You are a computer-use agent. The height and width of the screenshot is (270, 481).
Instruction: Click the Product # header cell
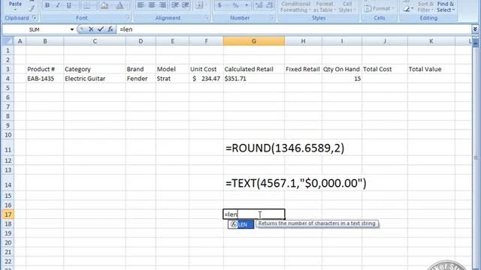(x=45, y=69)
